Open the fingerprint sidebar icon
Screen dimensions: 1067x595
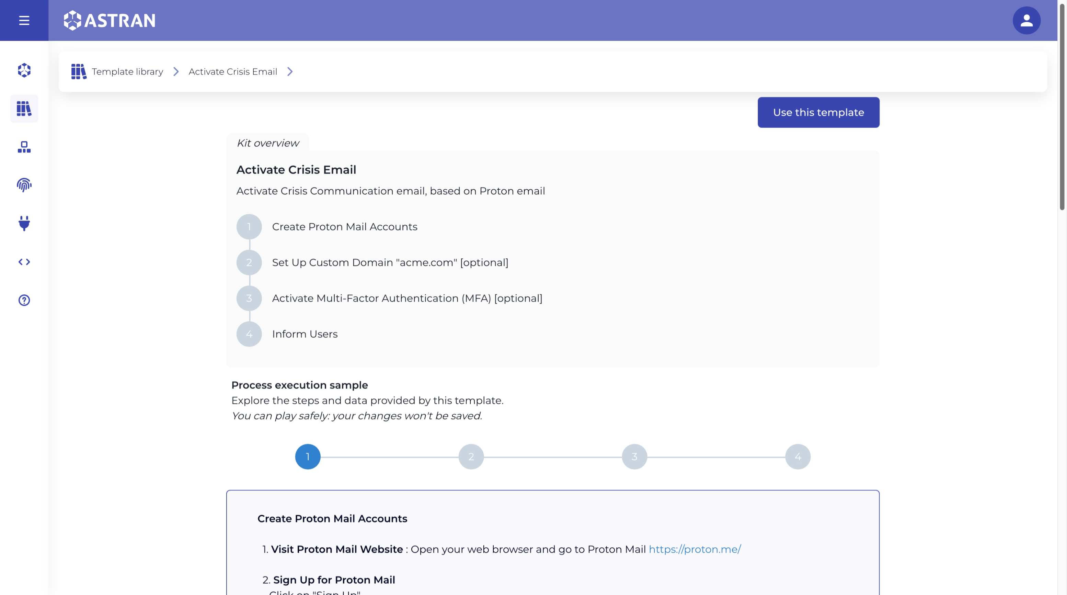(24, 185)
